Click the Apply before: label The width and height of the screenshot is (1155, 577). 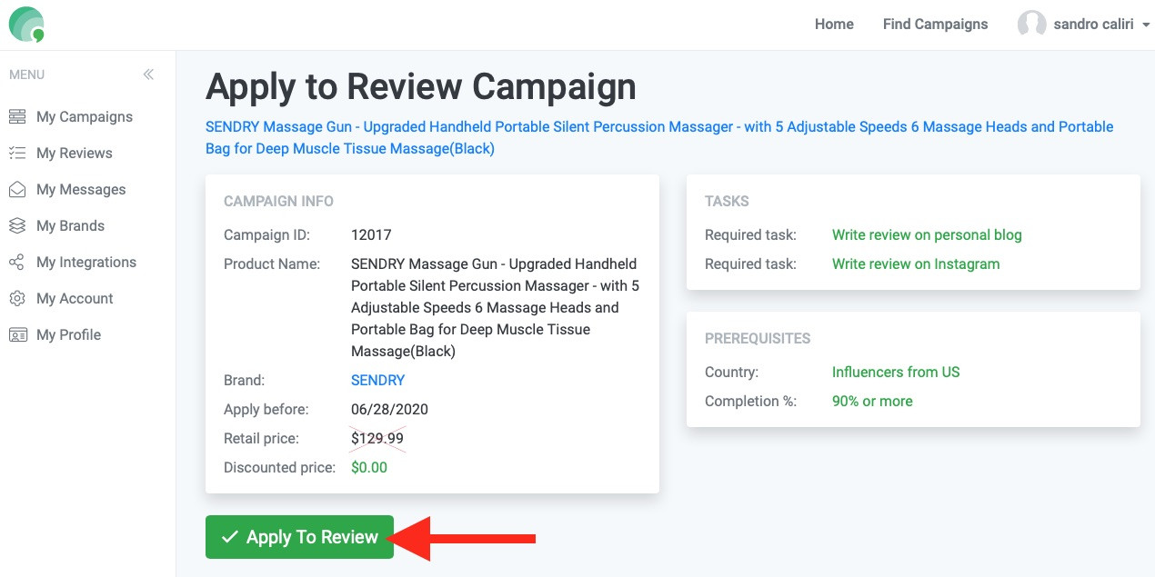coord(266,409)
